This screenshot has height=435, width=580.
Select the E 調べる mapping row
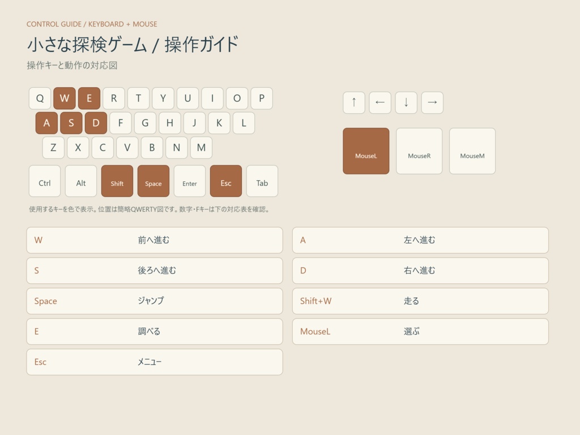(155, 332)
